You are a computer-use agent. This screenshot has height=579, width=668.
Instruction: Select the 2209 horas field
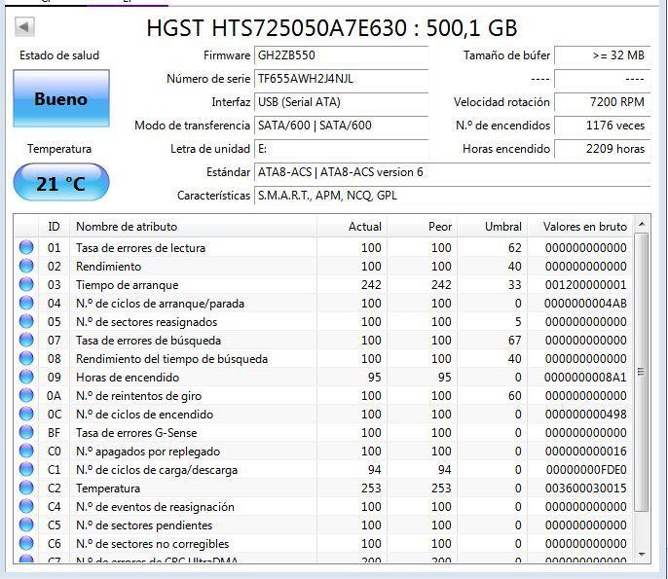click(602, 149)
